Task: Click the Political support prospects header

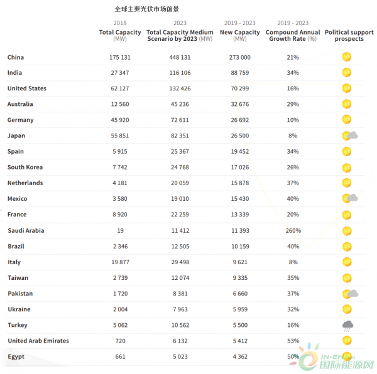Action: [349, 35]
